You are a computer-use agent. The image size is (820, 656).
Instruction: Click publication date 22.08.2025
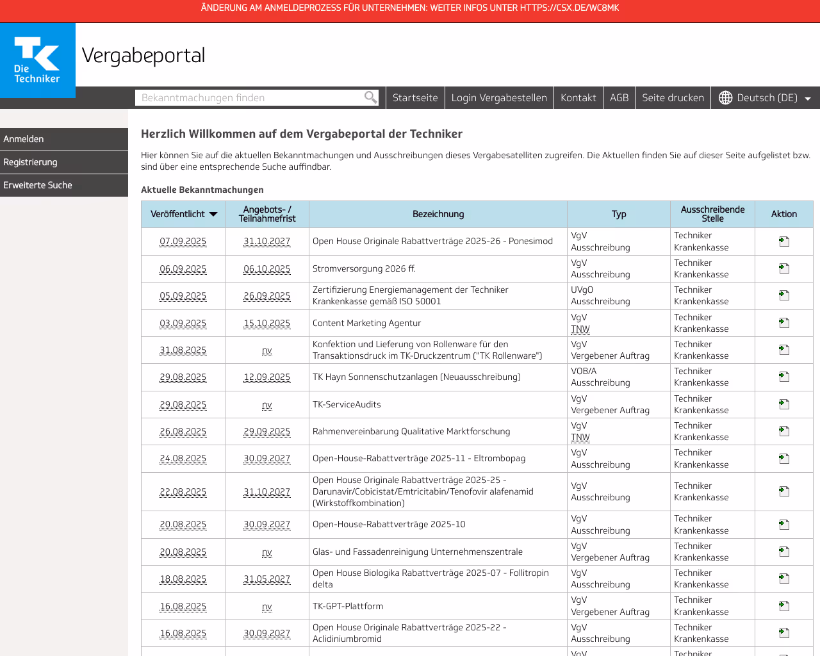(x=183, y=492)
